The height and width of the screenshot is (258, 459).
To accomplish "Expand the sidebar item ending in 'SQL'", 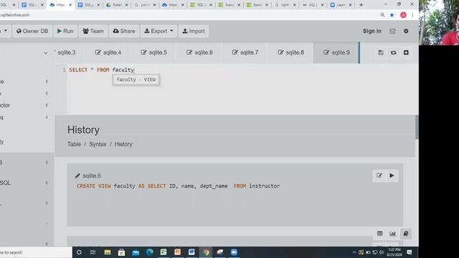I will [47, 183].
